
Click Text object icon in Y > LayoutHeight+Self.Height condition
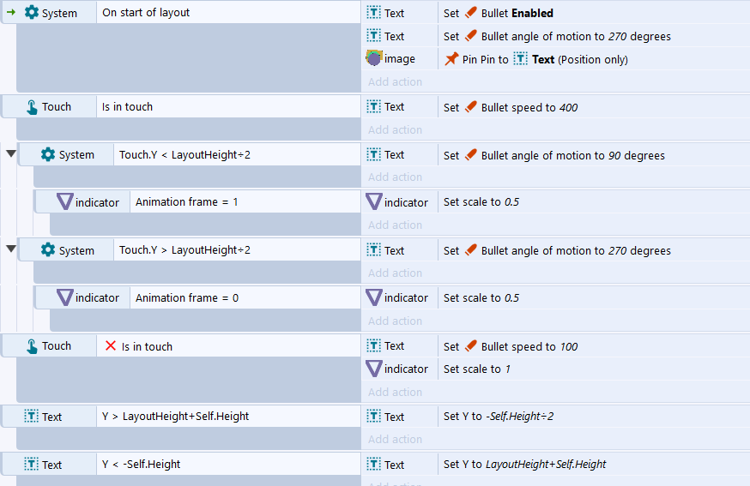(x=31, y=417)
